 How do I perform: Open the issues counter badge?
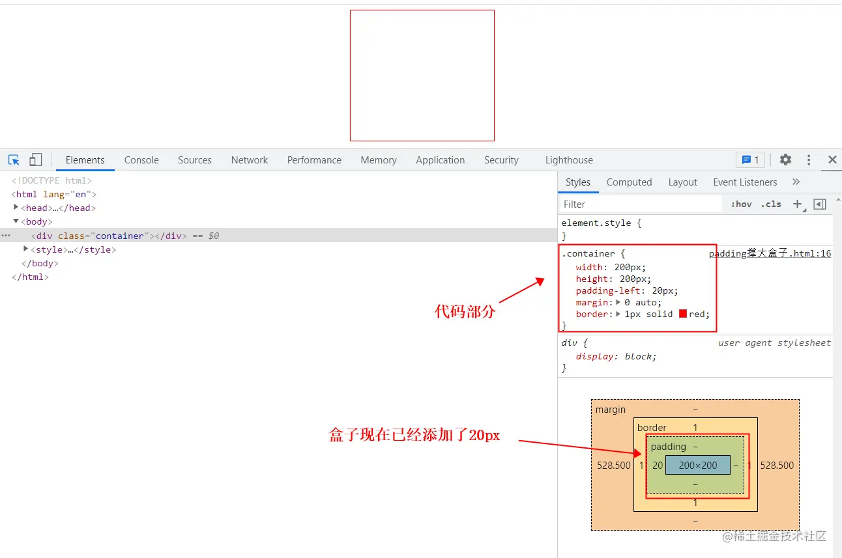pos(750,160)
